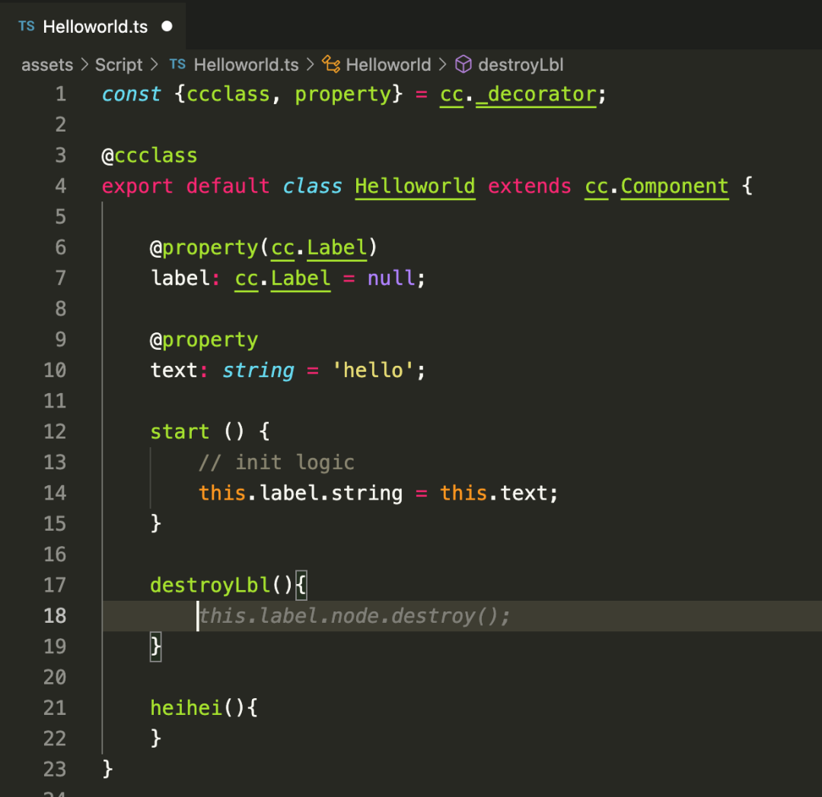Click 'property' inside braces on line 1
Image resolution: width=822 pixels, height=797 pixels.
click(x=342, y=95)
